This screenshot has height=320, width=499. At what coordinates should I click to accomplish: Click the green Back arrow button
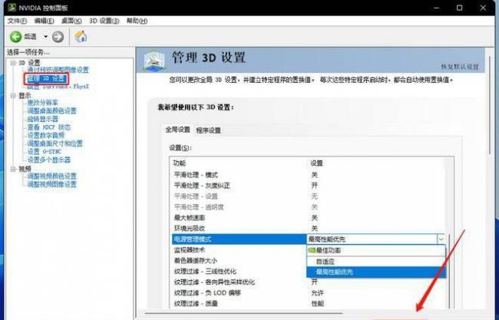15,37
